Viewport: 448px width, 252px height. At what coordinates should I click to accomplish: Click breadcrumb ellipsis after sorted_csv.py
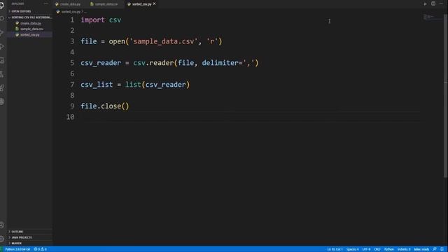click(85, 12)
